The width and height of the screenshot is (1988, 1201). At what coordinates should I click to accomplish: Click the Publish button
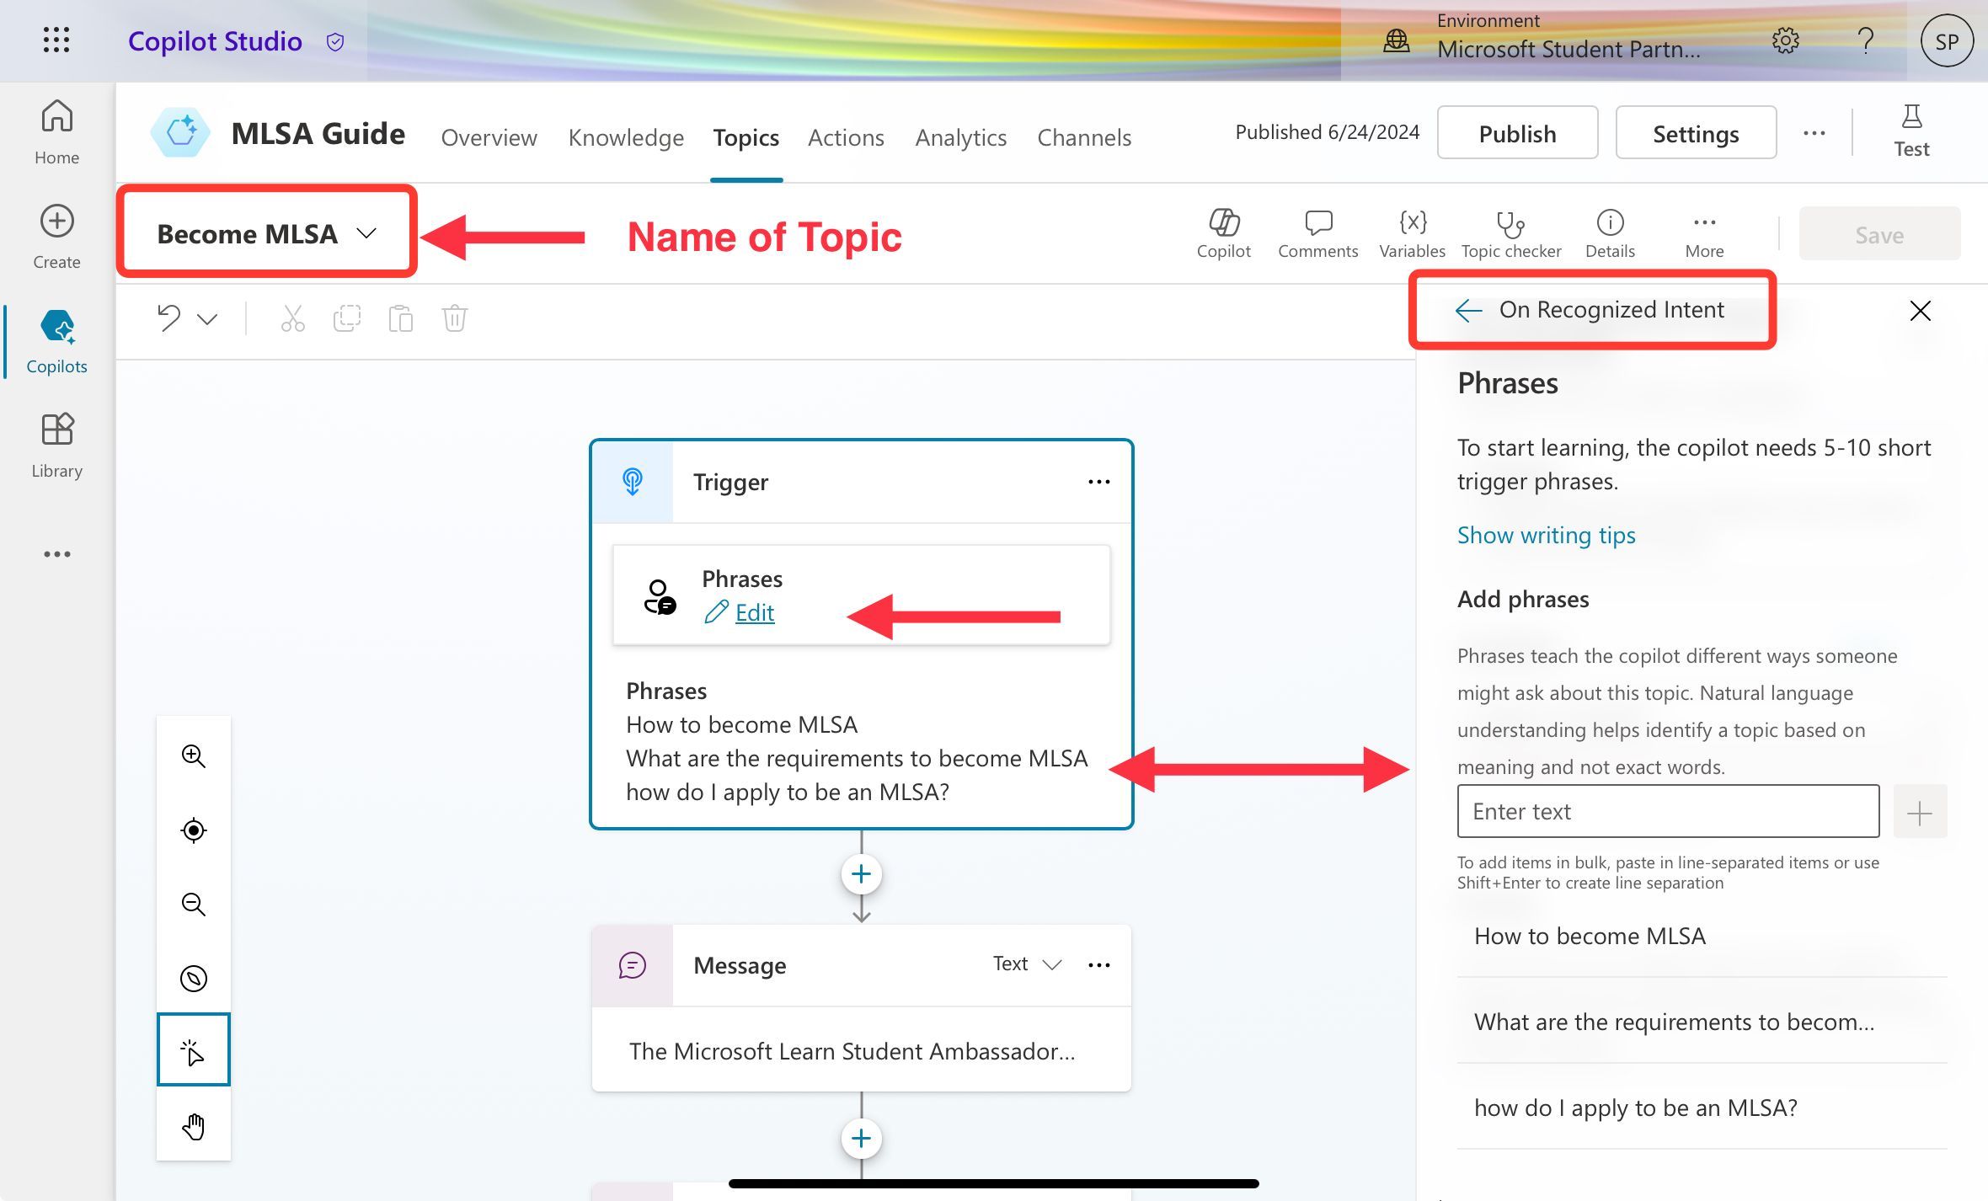click(1517, 133)
